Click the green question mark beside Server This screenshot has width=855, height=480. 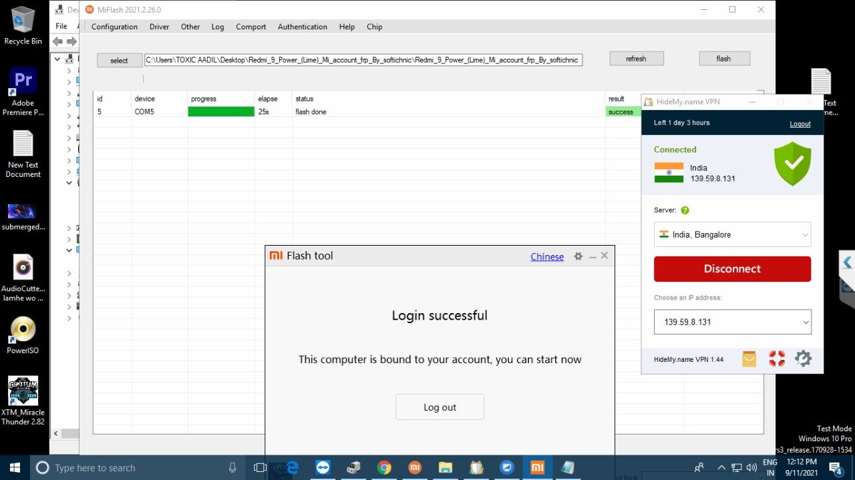[x=685, y=210]
